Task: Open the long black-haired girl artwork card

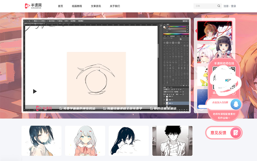Action: coord(128,141)
